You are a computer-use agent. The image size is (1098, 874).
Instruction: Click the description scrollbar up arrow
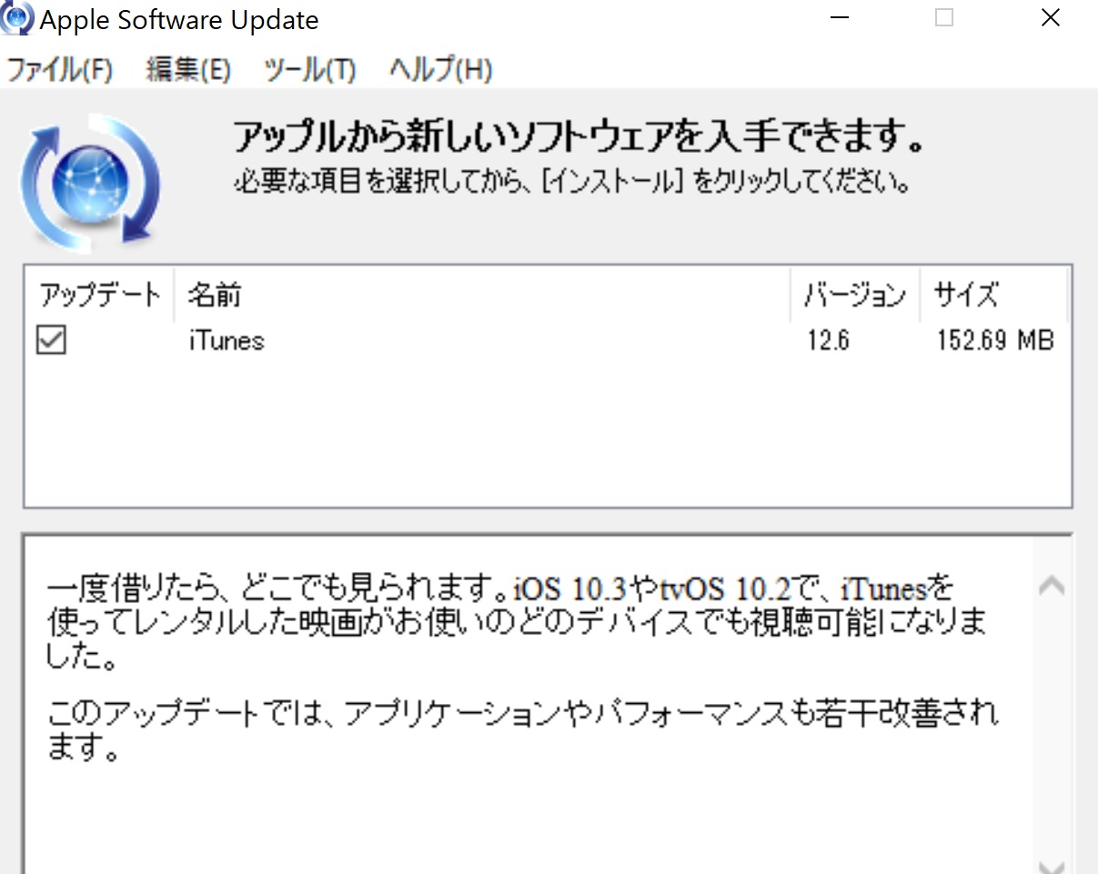(x=1052, y=586)
